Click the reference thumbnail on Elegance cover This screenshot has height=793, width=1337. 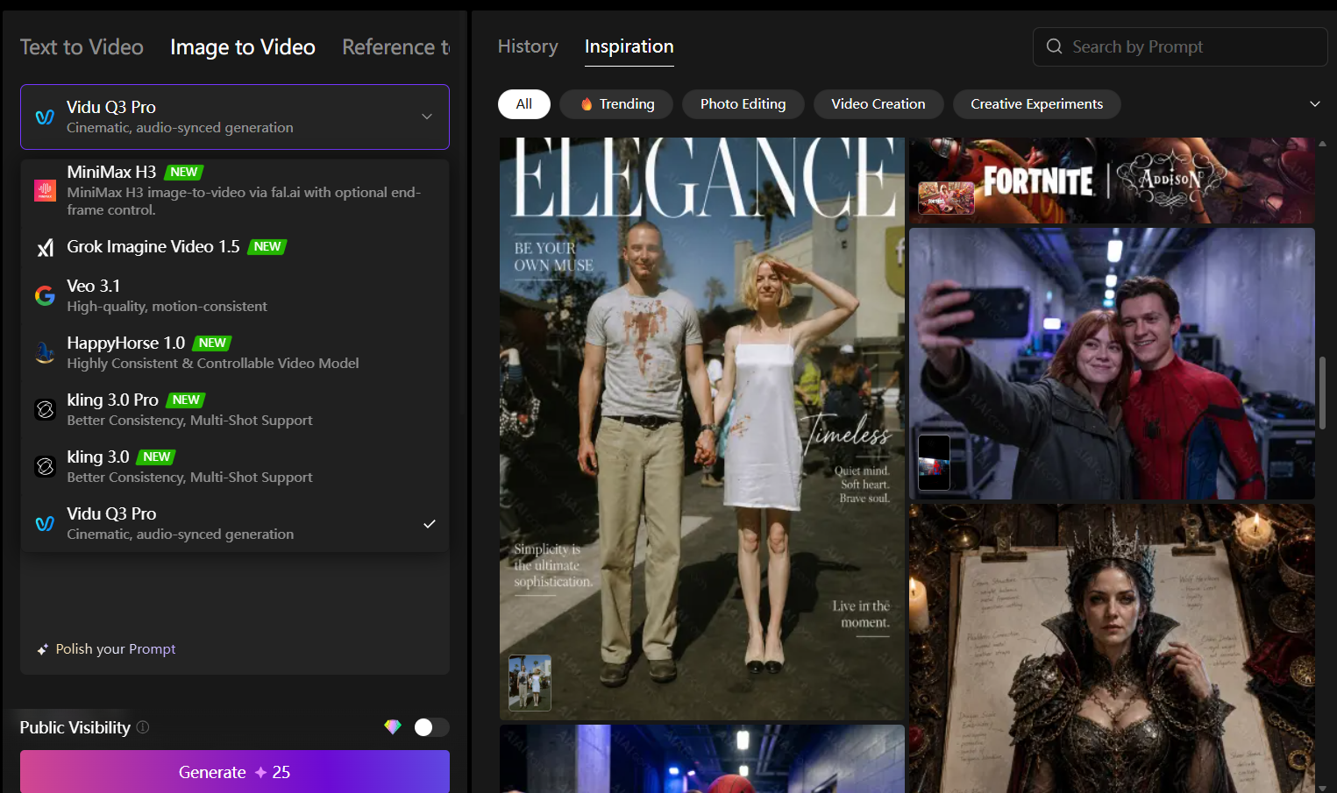[x=530, y=683]
